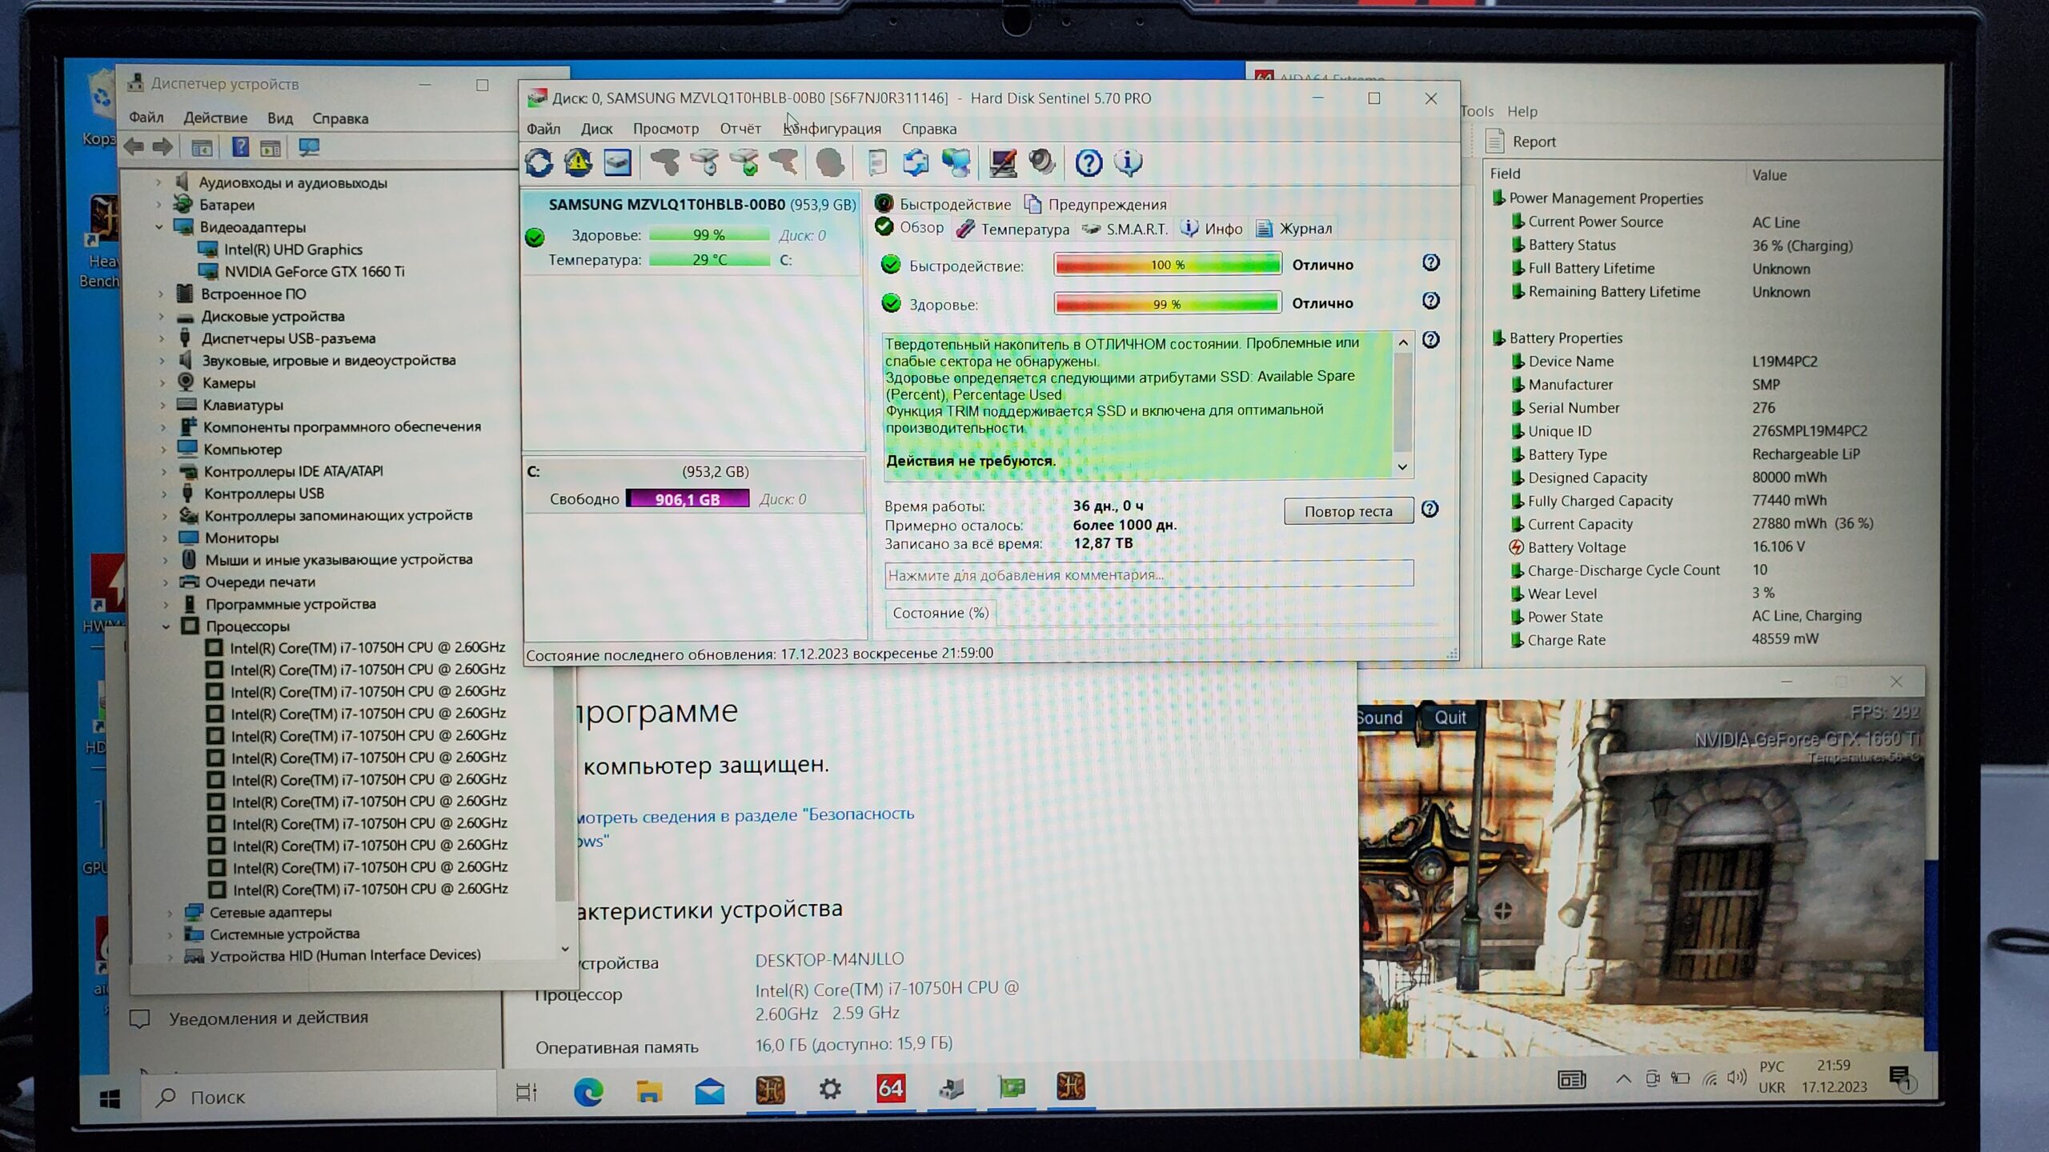Open AIDA64 from the taskbar
The width and height of the screenshot is (2049, 1152).
pos(890,1088)
